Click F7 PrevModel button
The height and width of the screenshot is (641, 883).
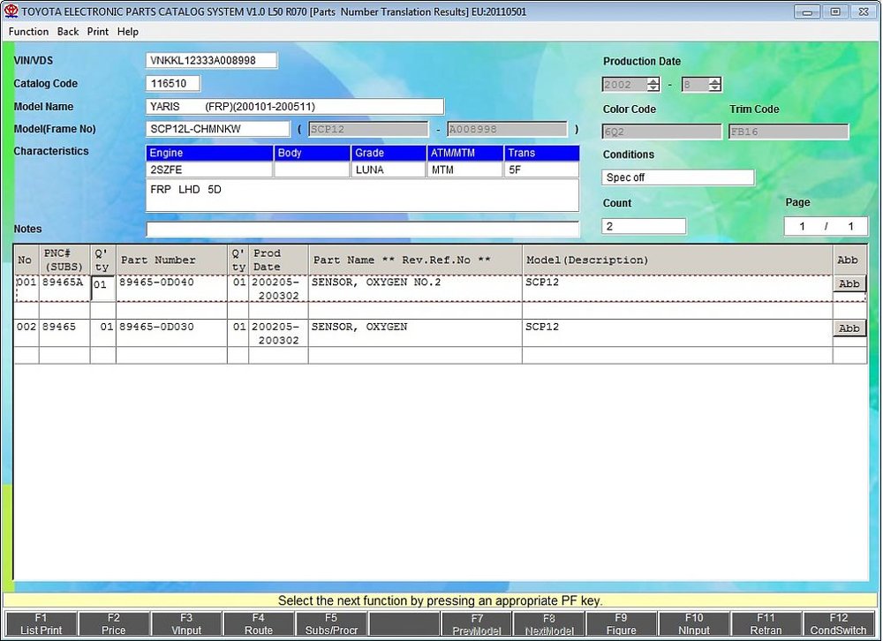click(477, 624)
